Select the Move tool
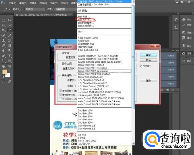Viewport: 194px width, 155px height. pos(10,20)
